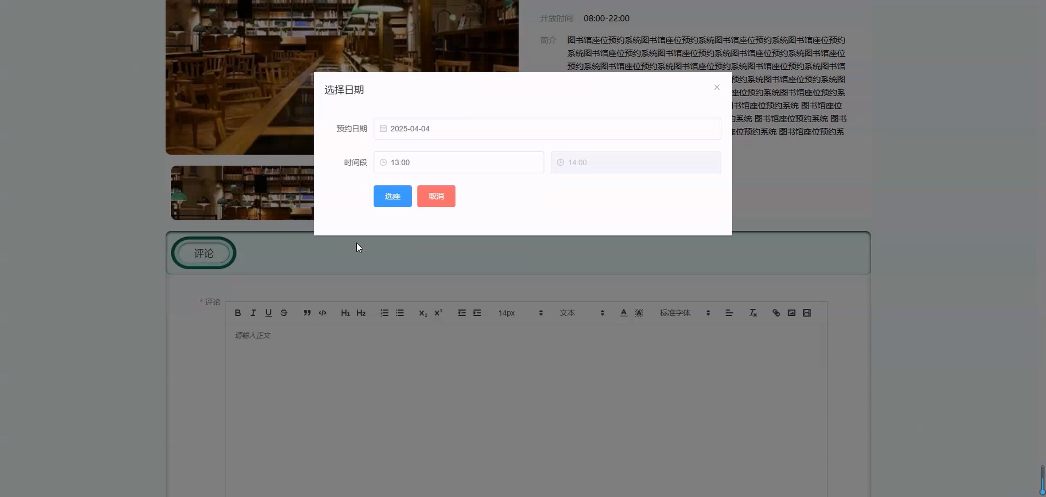Toggle italic formatting in editor toolbar
Screen dimensions: 1046x497
[253, 313]
